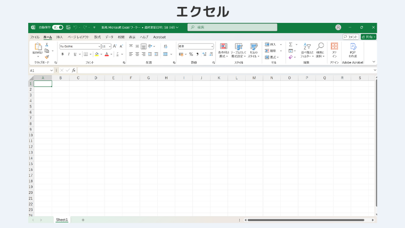Click the AutoSum sigma icon
Screen dimensions: 405x228
[290, 44]
